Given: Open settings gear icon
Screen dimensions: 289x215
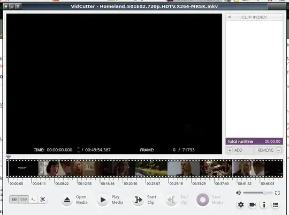Looking at the screenshot, I should click(241, 205).
